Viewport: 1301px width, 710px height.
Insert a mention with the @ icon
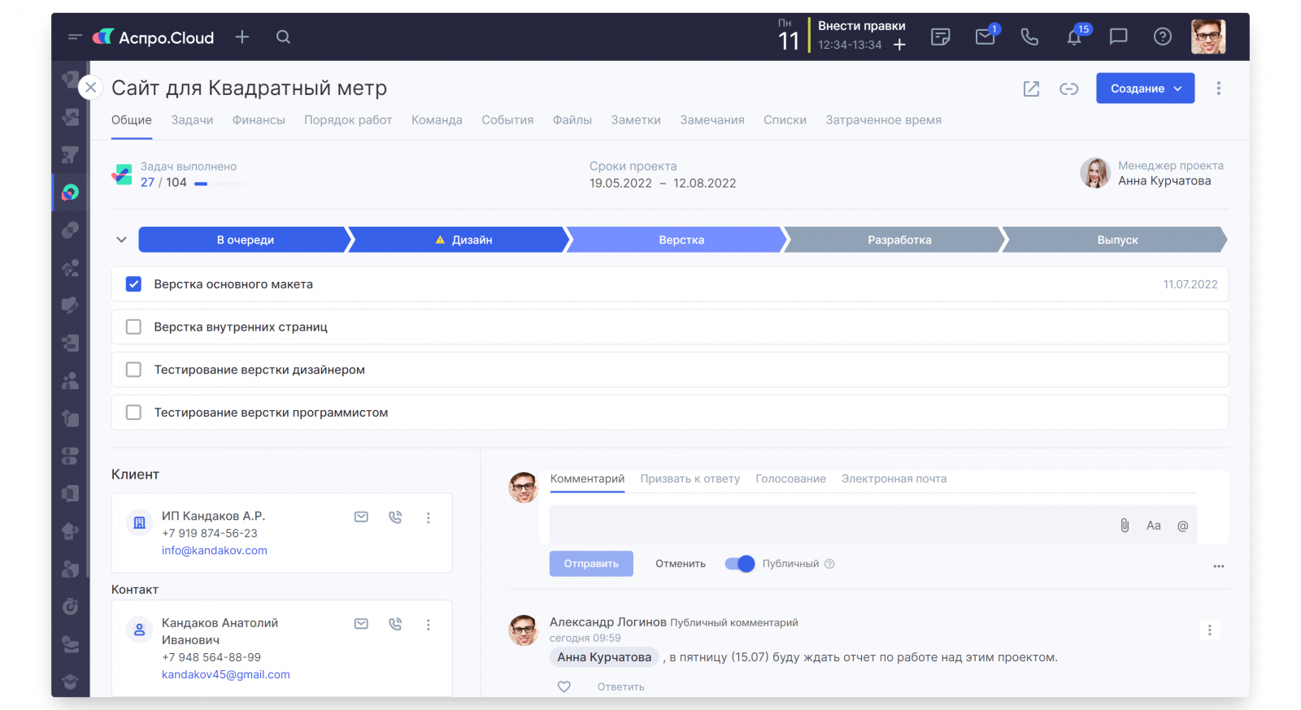1183,526
